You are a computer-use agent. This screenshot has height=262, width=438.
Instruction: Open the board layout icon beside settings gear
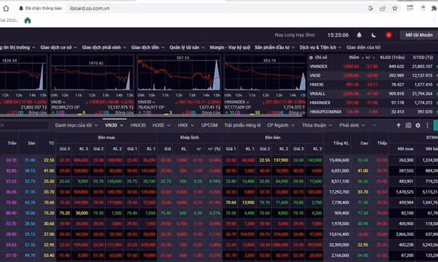[x=408, y=125]
